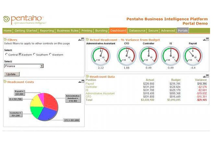Open the Business Rules tab
This screenshot has width=219, height=146.
[68, 30]
